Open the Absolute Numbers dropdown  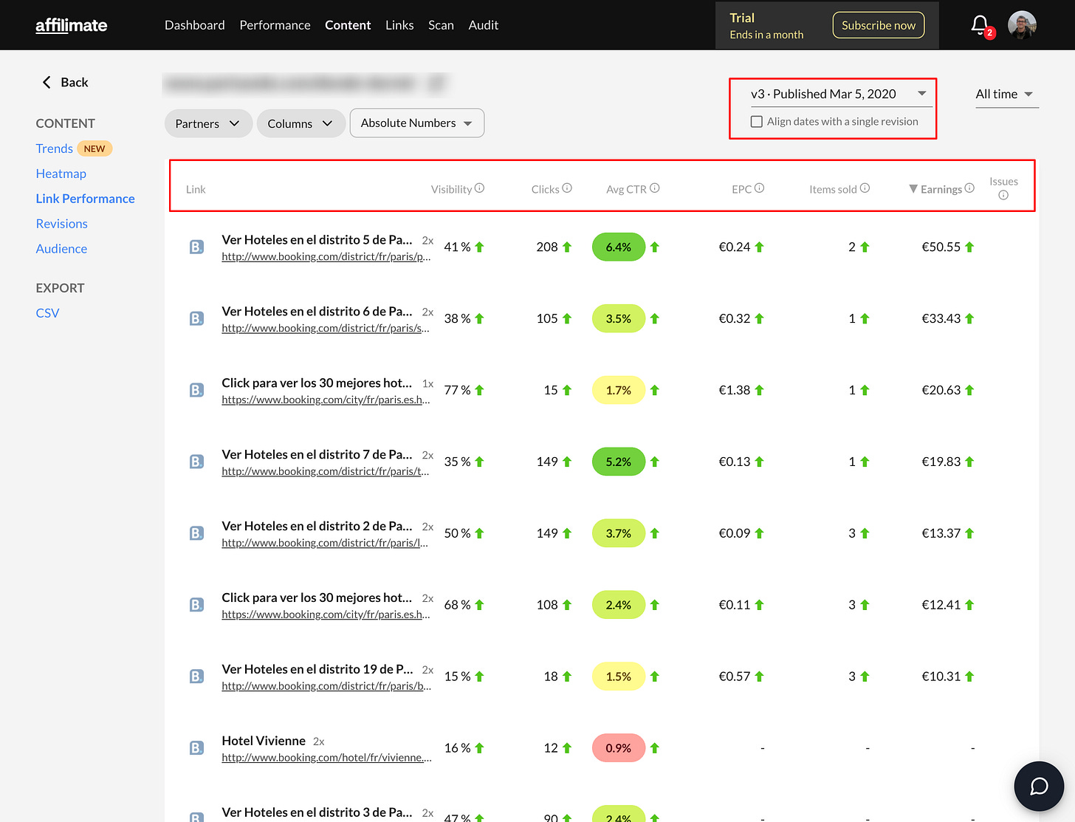[x=417, y=123]
